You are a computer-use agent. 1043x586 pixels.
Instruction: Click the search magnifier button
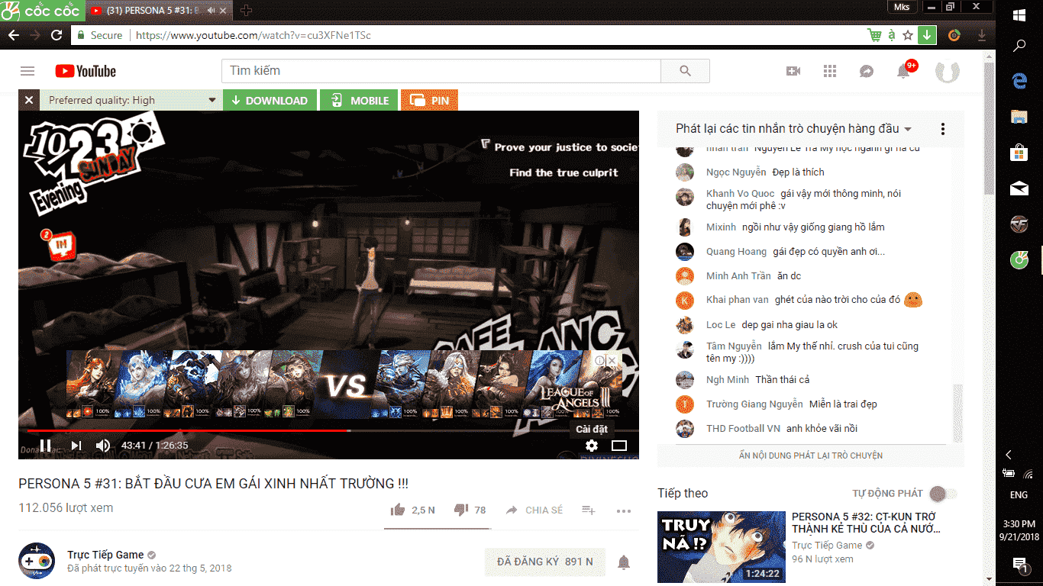(x=685, y=71)
